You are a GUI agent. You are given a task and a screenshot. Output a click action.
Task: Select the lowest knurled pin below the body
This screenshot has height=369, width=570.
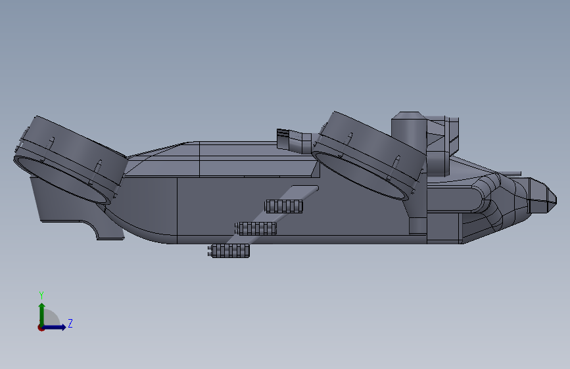tap(229, 251)
